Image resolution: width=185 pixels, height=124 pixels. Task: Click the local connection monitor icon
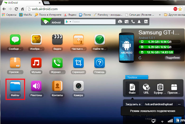tap(154, 121)
